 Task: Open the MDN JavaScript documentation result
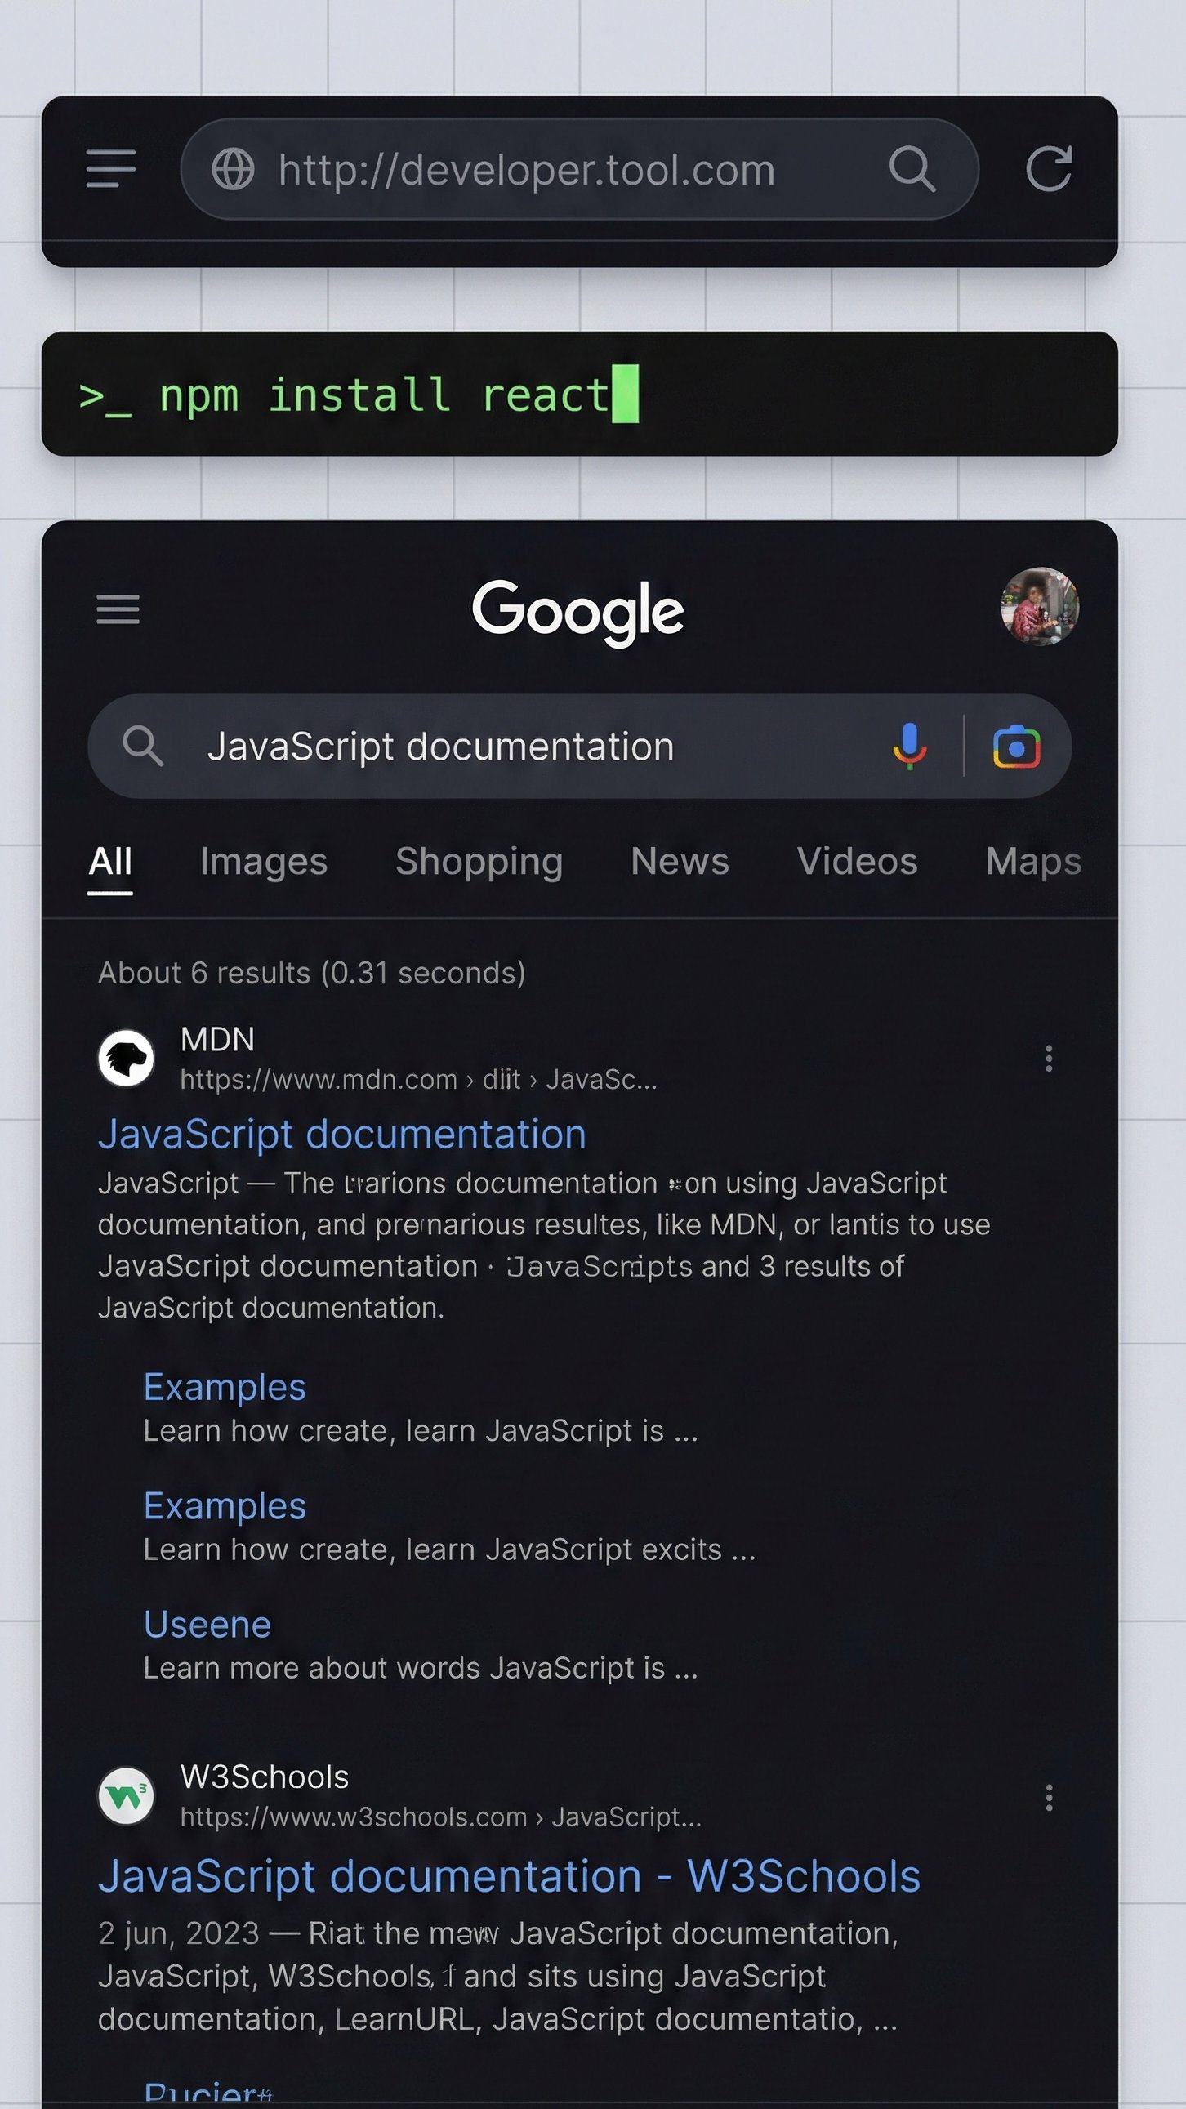pos(342,1135)
